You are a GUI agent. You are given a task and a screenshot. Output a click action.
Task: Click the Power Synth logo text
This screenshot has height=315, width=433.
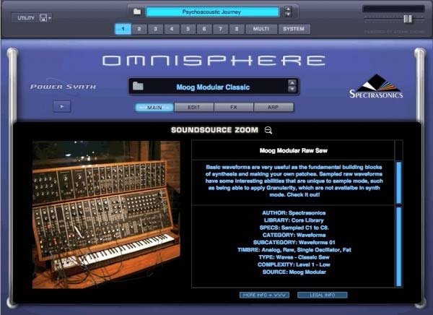tap(63, 87)
